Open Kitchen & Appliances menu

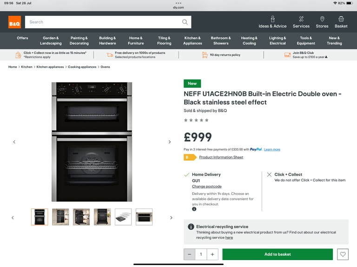coord(192,40)
